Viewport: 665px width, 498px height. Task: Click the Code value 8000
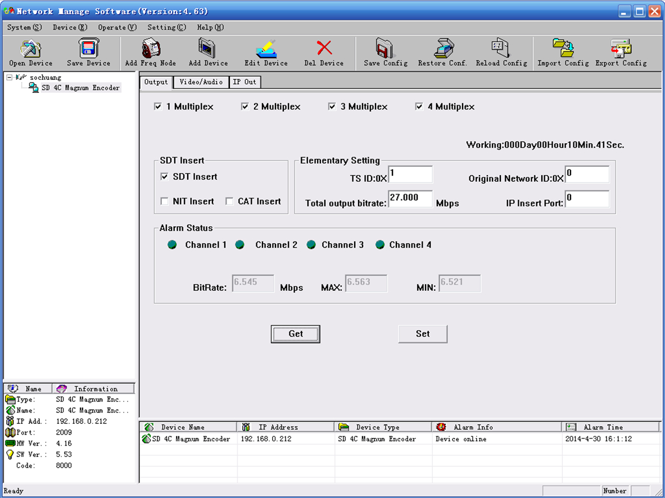click(64, 465)
